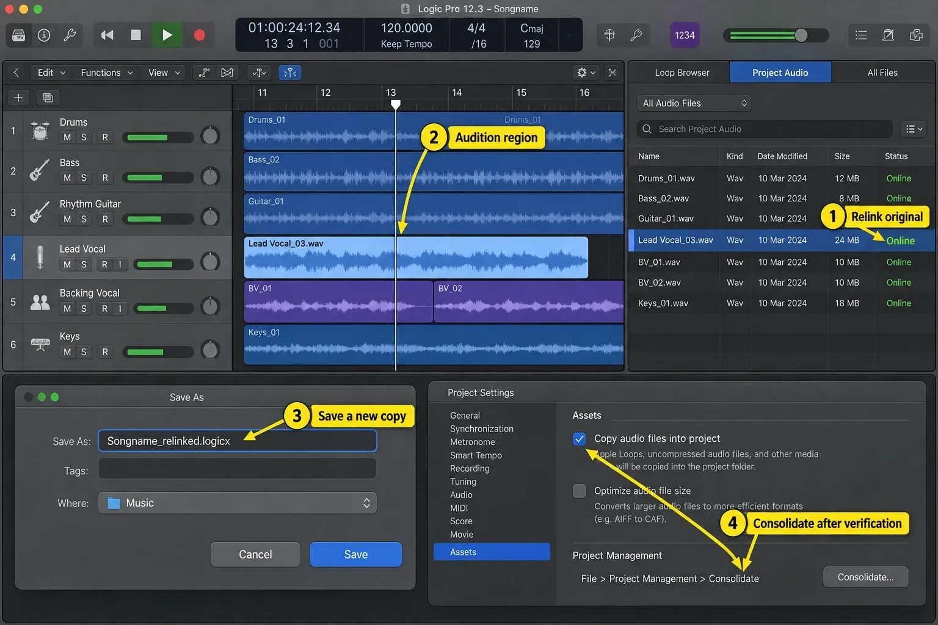Screen dimensions: 938x625
Task: Mute the Backing Vocal track
Action: coord(67,309)
